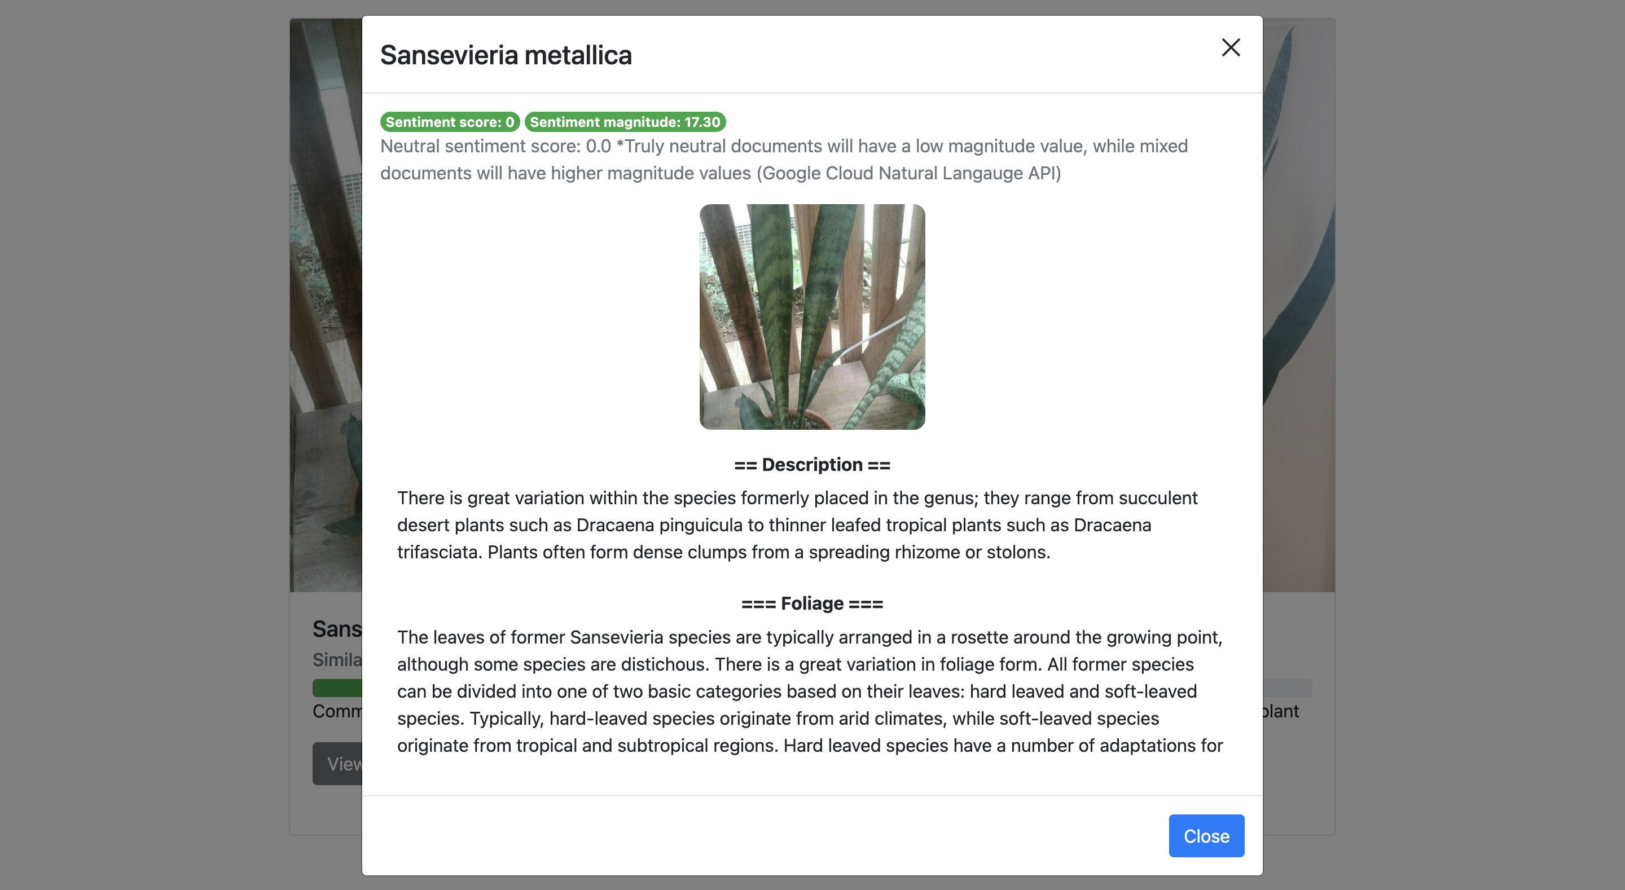Image resolution: width=1625 pixels, height=890 pixels.
Task: Click the Sansevieria plant photo in the modal
Action: [812, 316]
